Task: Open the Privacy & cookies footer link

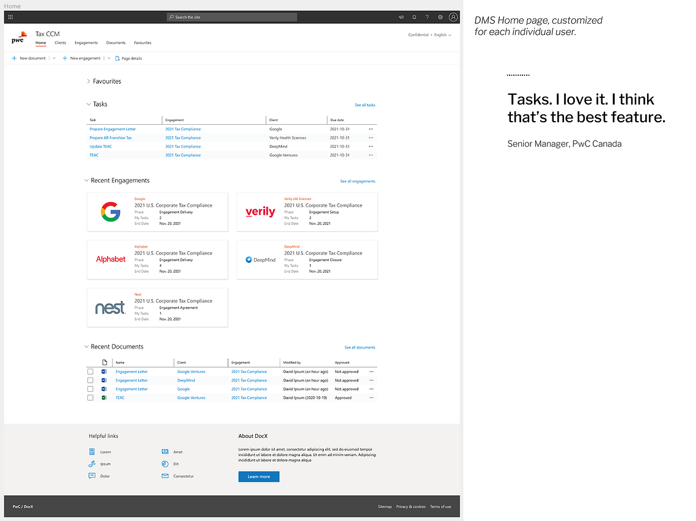Action: 411,507
